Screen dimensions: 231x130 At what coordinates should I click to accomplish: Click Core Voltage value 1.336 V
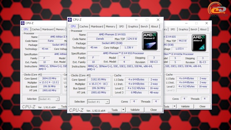(129, 47)
